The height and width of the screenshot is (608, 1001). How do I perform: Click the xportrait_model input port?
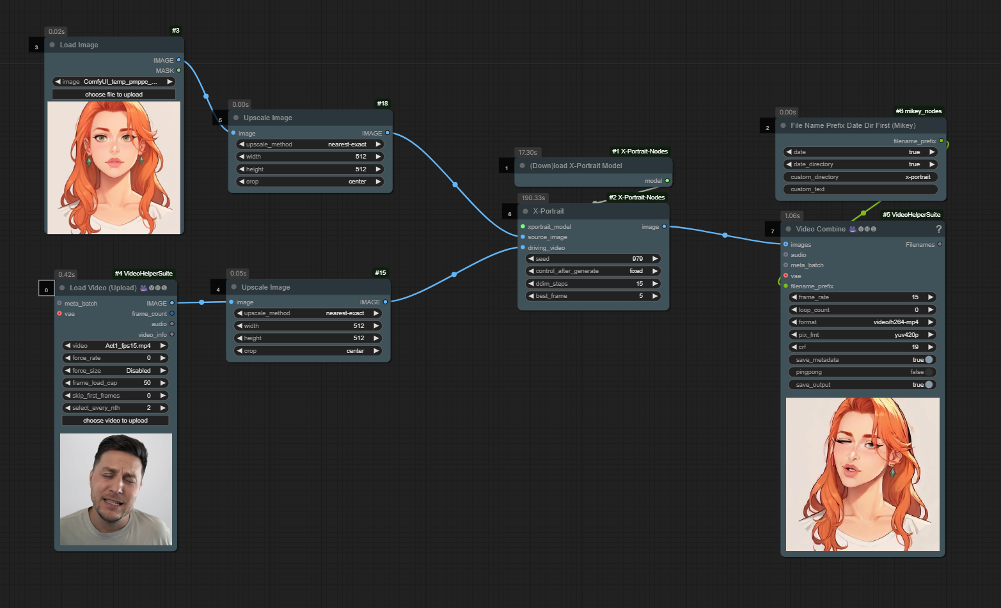tap(523, 226)
